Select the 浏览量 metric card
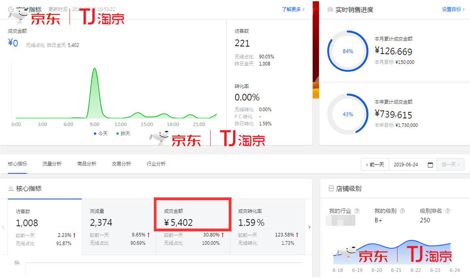The height and width of the screenshot is (279, 470). [x=119, y=227]
